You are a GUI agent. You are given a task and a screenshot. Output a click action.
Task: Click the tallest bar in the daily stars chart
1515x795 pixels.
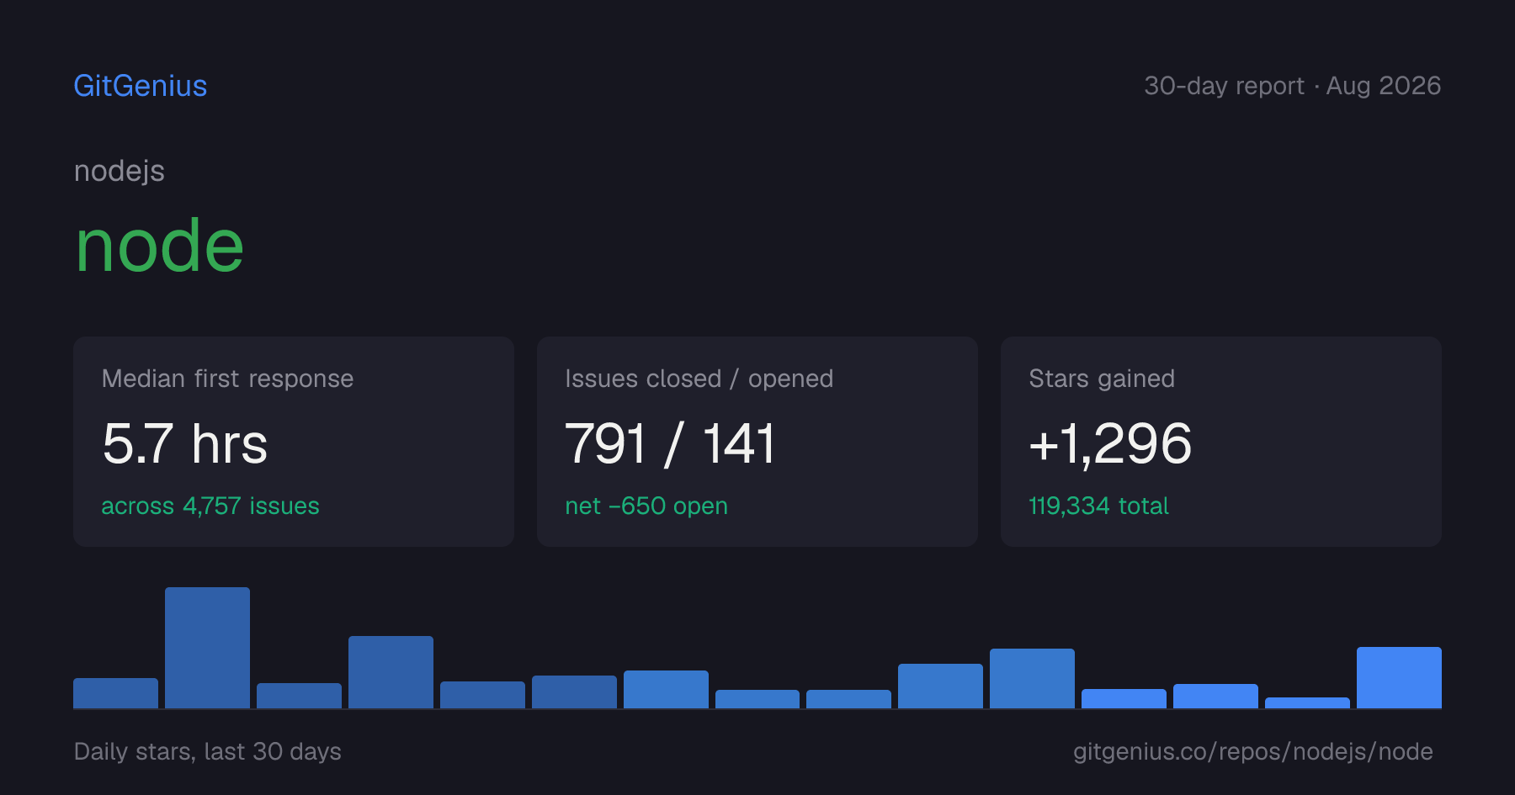pos(207,648)
